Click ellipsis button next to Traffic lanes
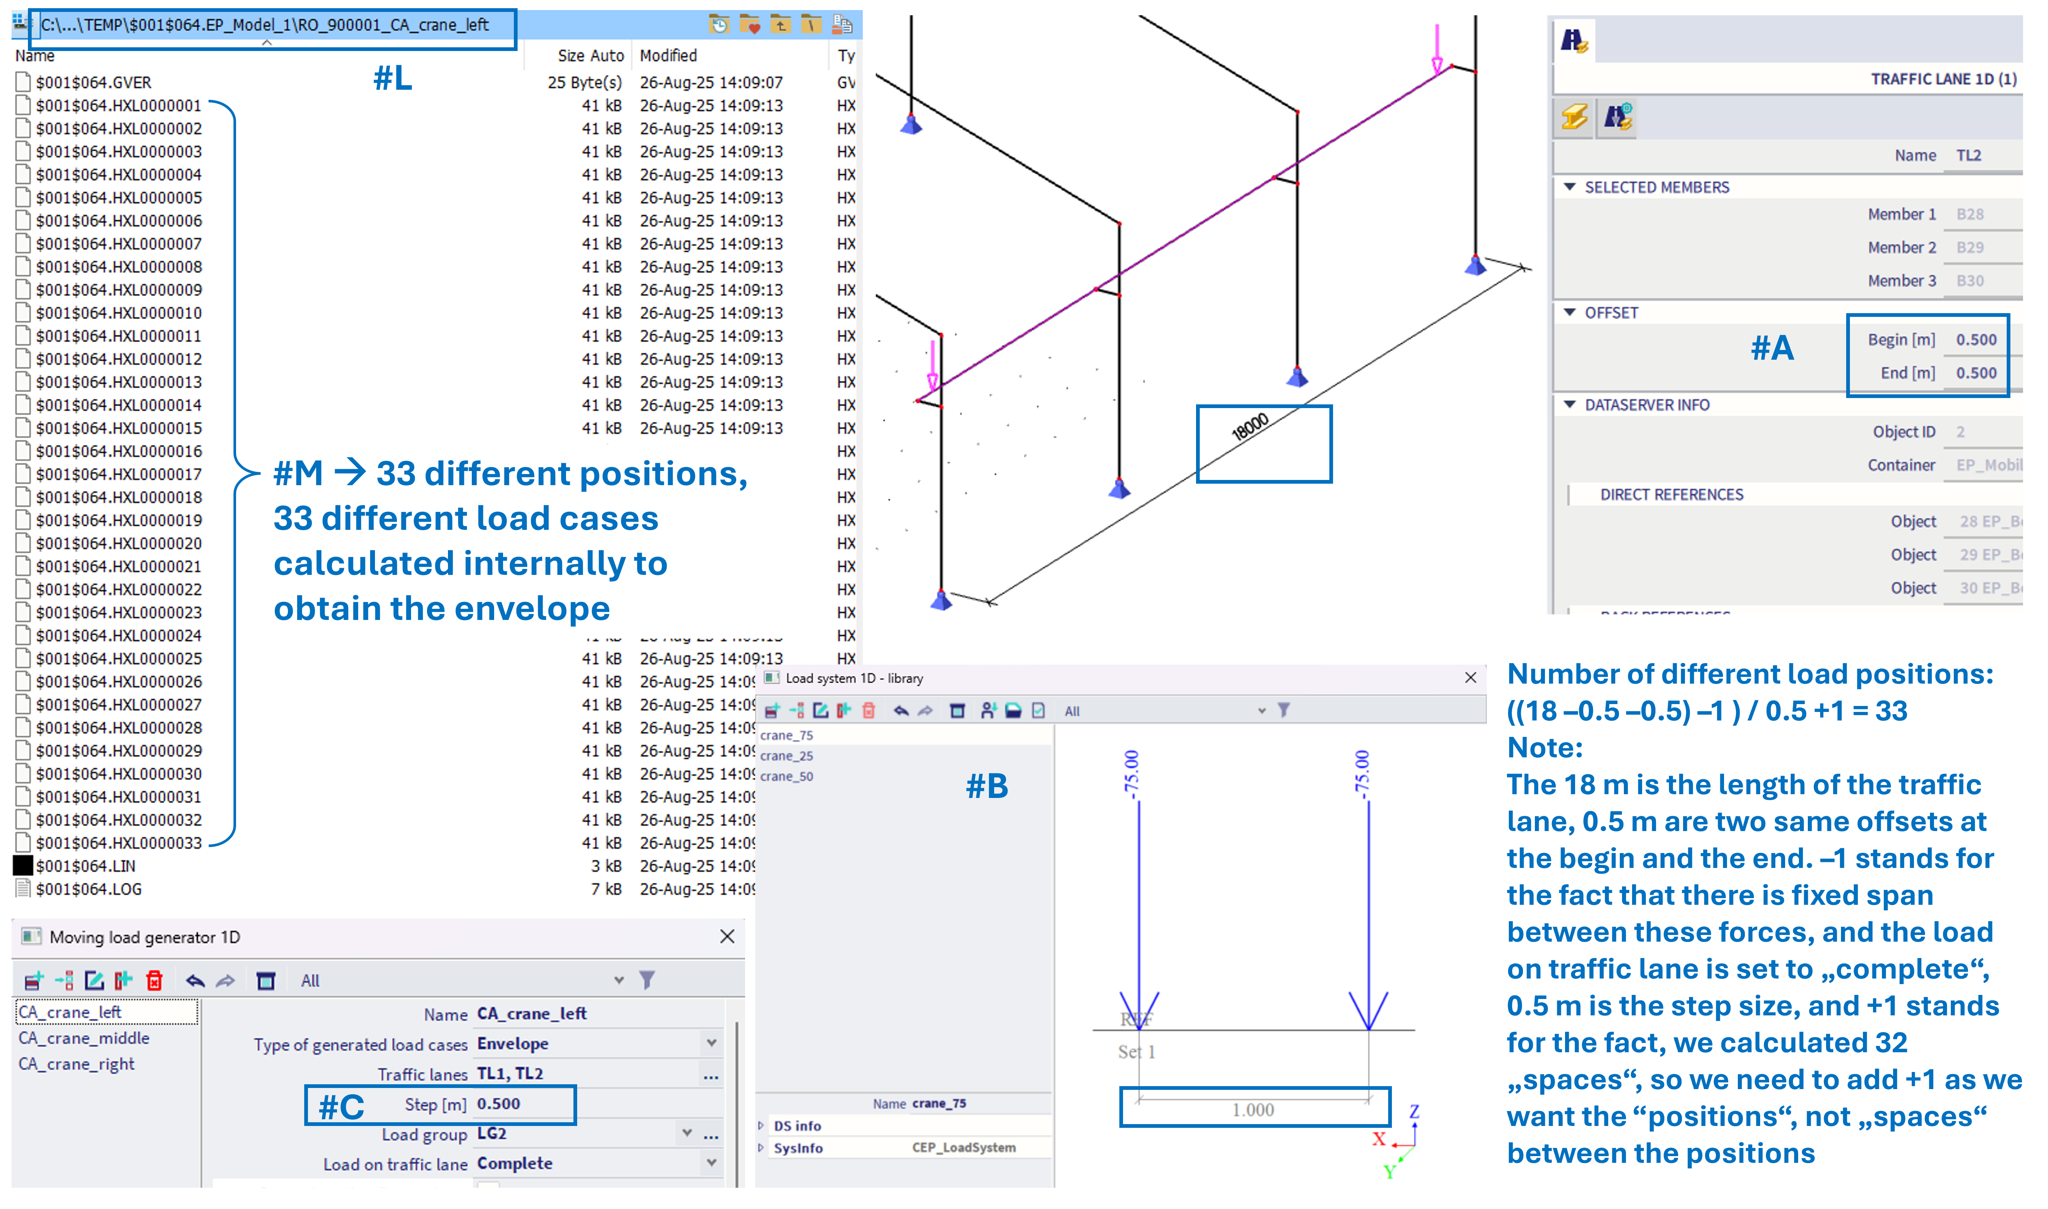This screenshot has width=2048, height=1209. click(710, 1075)
